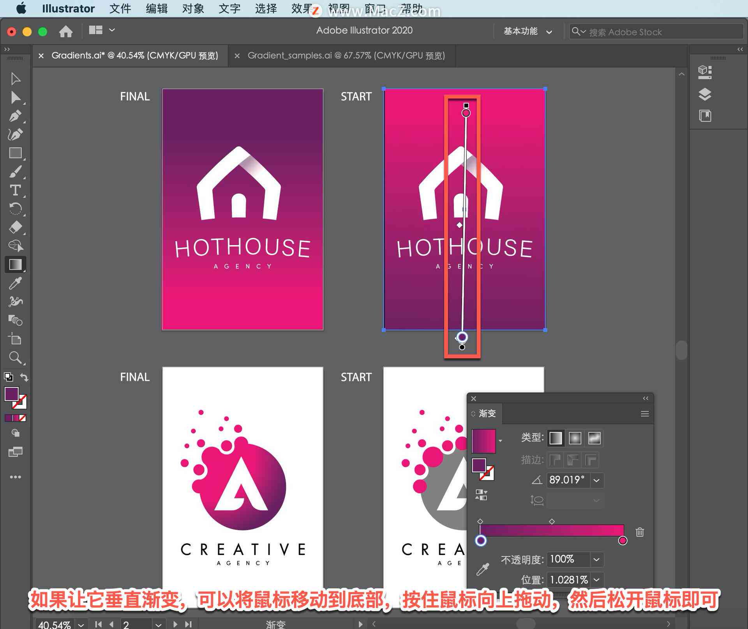Open the 文字 menu
Image resolution: width=748 pixels, height=629 pixels.
[x=229, y=9]
